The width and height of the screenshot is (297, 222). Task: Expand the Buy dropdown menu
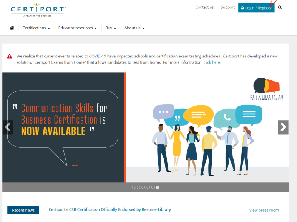click(x=111, y=28)
